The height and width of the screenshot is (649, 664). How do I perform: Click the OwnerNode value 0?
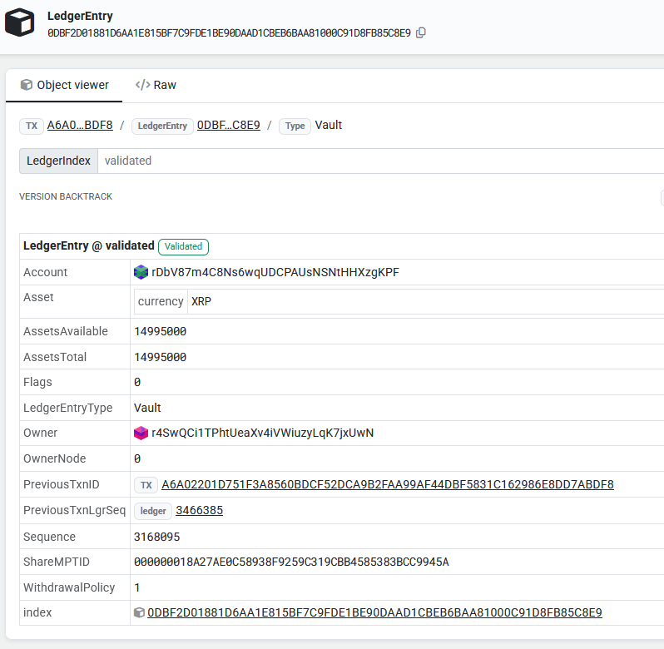pyautogui.click(x=137, y=458)
